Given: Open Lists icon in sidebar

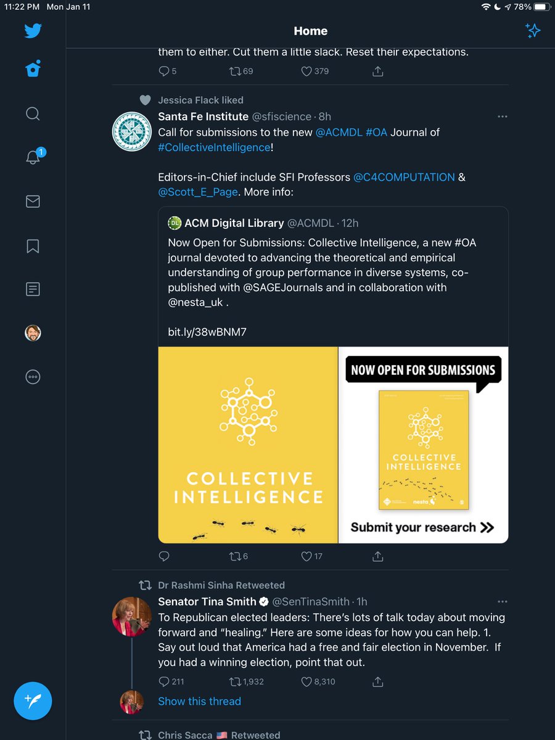Looking at the screenshot, I should pyautogui.click(x=33, y=289).
